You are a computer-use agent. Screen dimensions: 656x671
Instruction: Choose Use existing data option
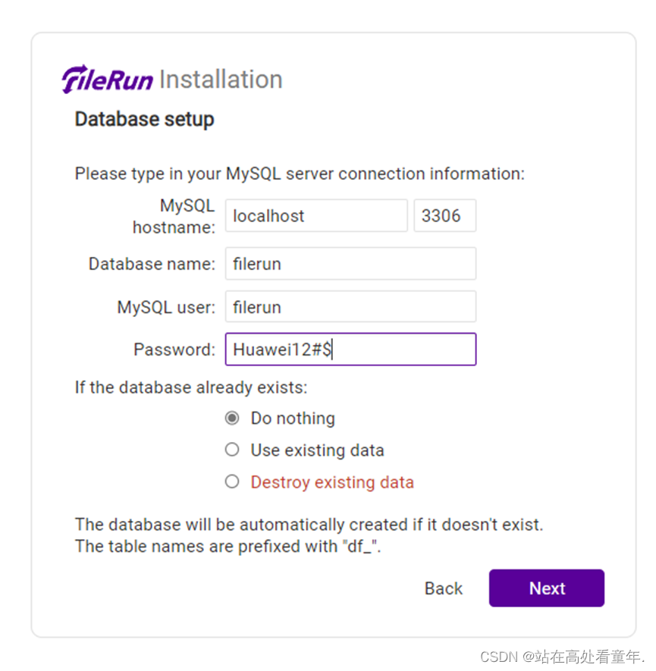coord(233,450)
